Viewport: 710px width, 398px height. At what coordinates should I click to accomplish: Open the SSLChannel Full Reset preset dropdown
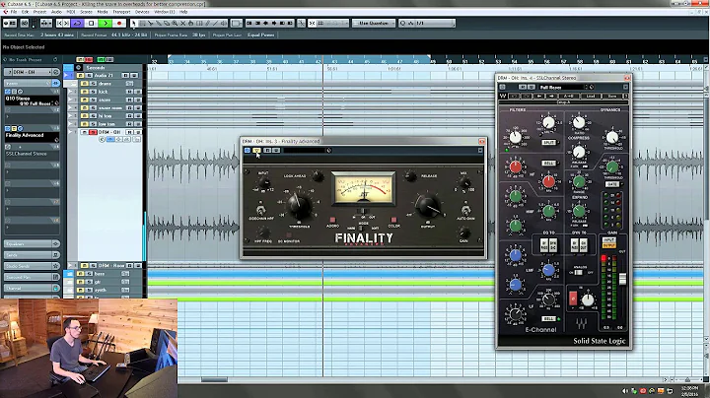(563, 87)
